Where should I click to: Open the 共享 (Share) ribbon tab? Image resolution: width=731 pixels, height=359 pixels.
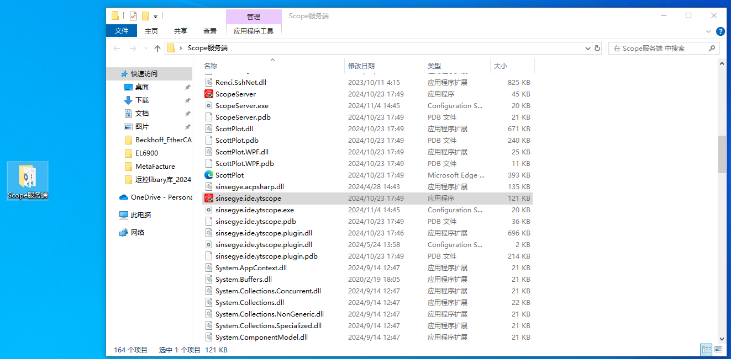[x=181, y=31]
